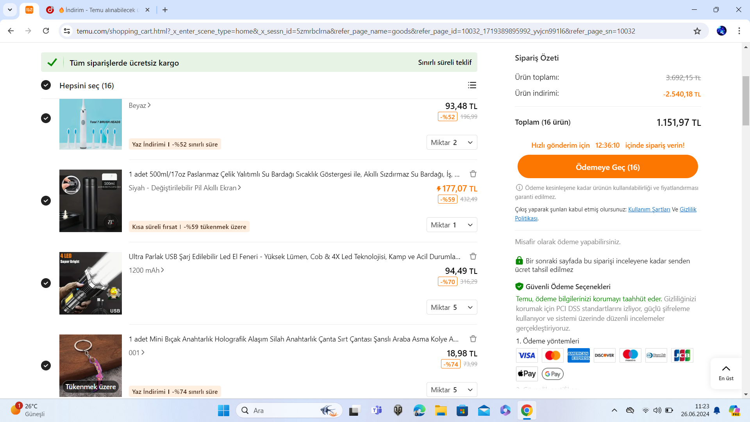The width and height of the screenshot is (750, 422).
Task: Open Miktar 2 dropdown for the toothbrush
Action: click(452, 143)
